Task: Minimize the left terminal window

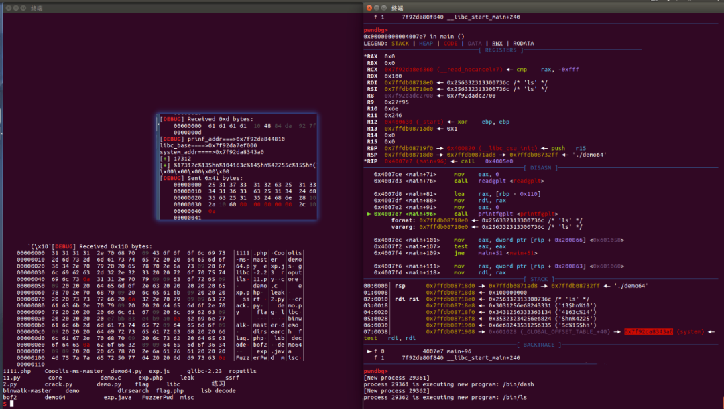Action: (15, 8)
